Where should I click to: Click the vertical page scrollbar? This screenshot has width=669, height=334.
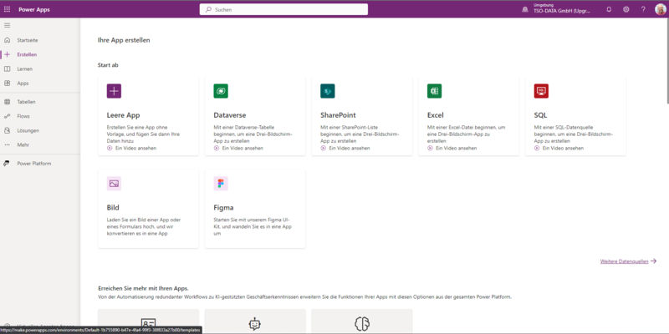(x=666, y=60)
